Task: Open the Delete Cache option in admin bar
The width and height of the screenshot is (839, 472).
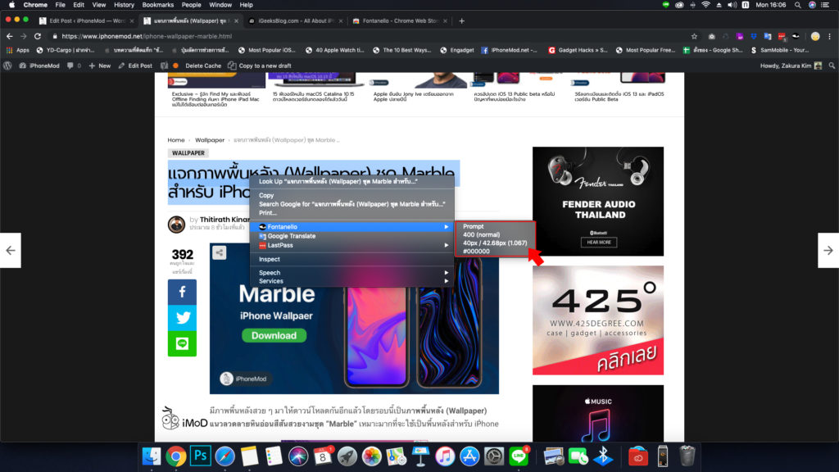Action: coord(202,66)
